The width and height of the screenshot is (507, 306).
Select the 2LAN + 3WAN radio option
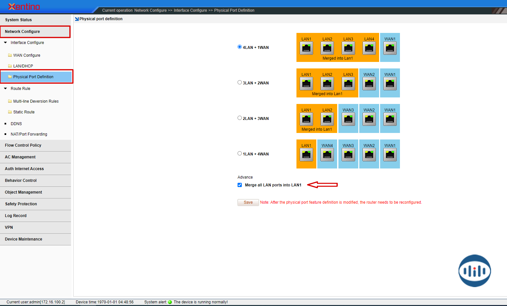point(240,118)
